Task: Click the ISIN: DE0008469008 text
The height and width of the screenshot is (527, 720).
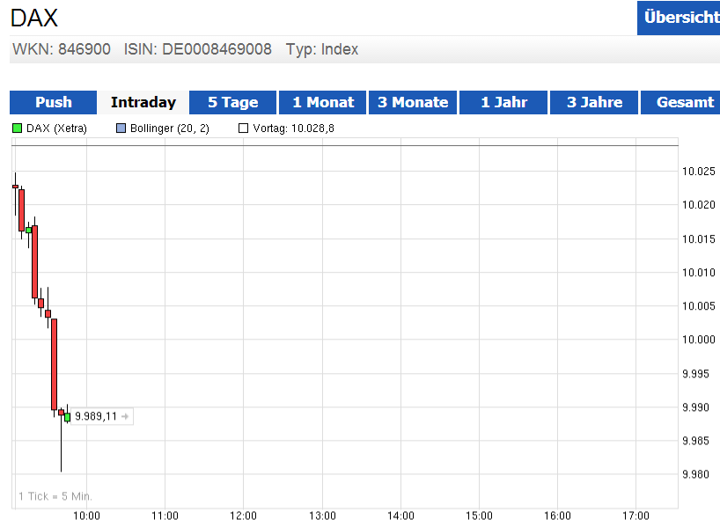Action: pos(198,49)
